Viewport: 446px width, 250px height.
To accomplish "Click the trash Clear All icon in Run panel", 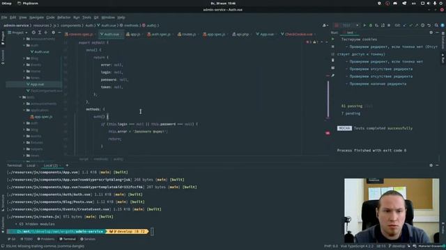I will [x=333, y=60].
